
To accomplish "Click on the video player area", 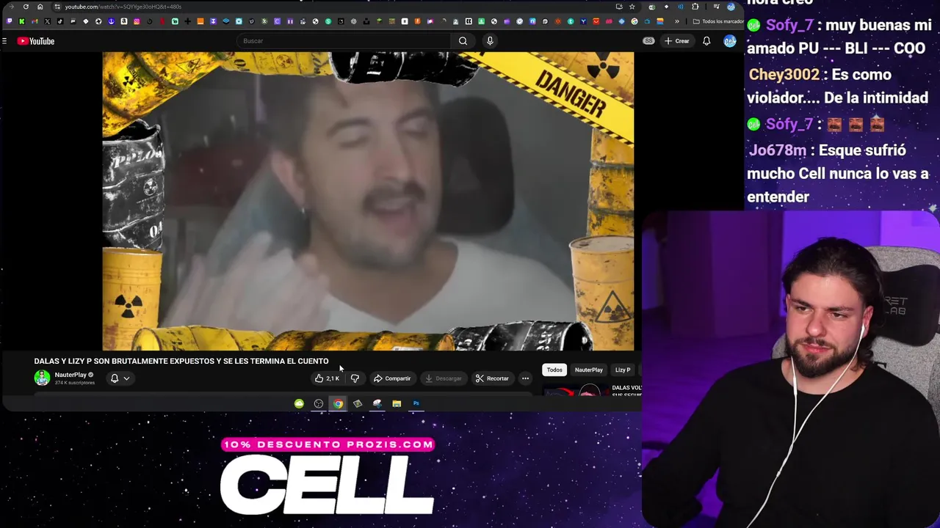I will click(368, 201).
